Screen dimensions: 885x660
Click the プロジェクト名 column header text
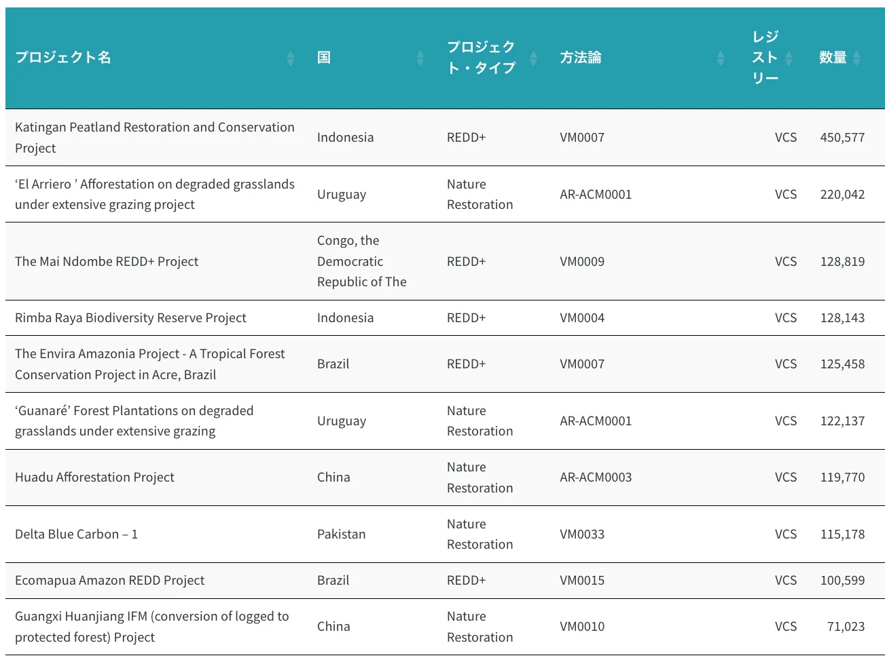(x=63, y=58)
